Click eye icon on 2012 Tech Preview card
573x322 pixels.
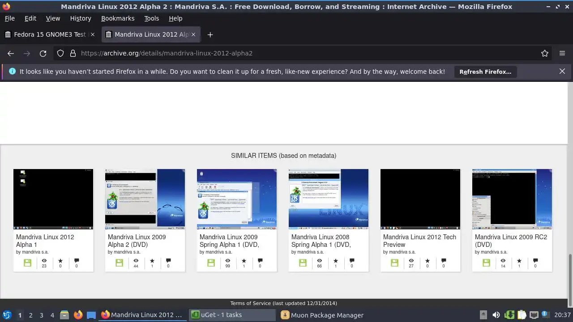coord(411,261)
